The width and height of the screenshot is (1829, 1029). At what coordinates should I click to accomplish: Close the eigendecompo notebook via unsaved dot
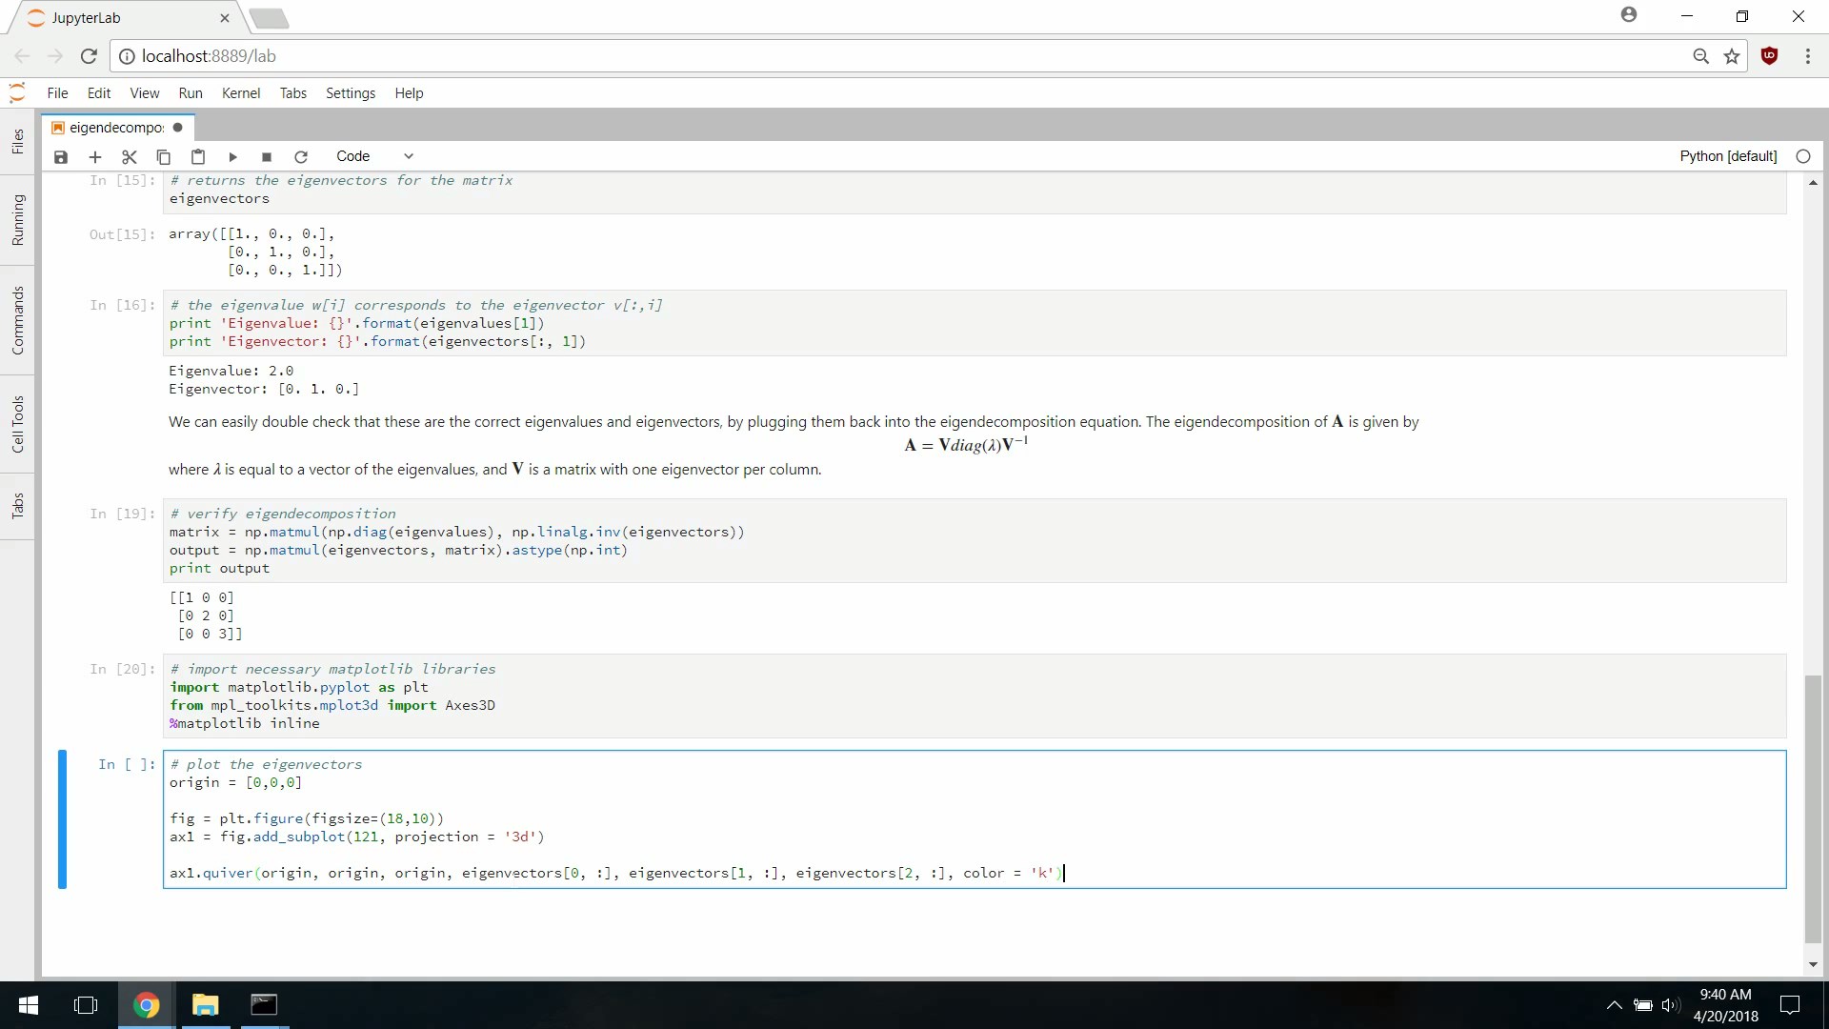pyautogui.click(x=177, y=128)
